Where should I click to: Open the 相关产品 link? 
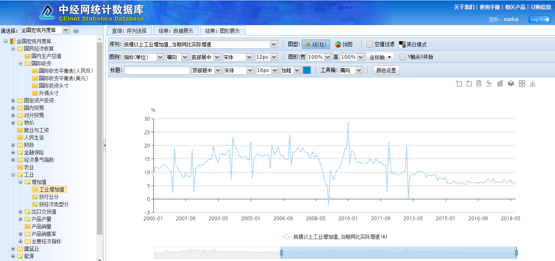[515, 7]
